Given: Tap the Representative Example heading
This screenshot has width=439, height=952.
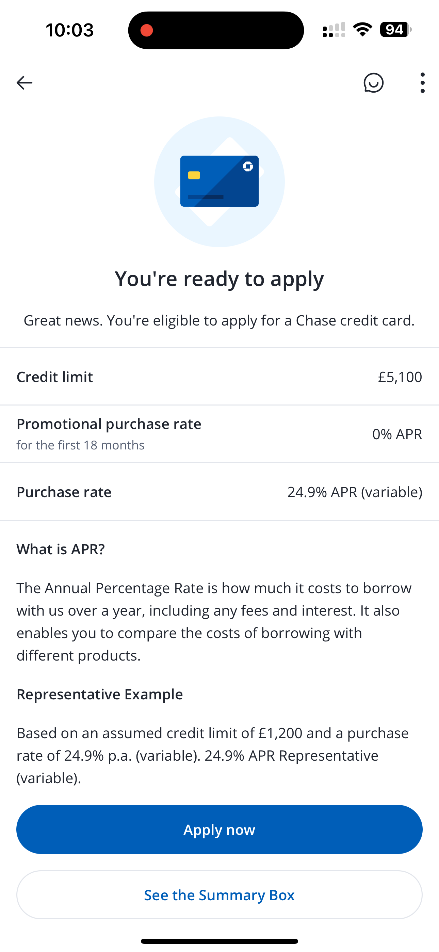Looking at the screenshot, I should click(100, 694).
